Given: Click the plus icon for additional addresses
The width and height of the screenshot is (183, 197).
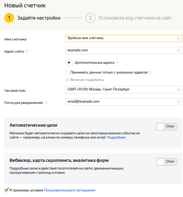Looking at the screenshot, I should point(69,63).
